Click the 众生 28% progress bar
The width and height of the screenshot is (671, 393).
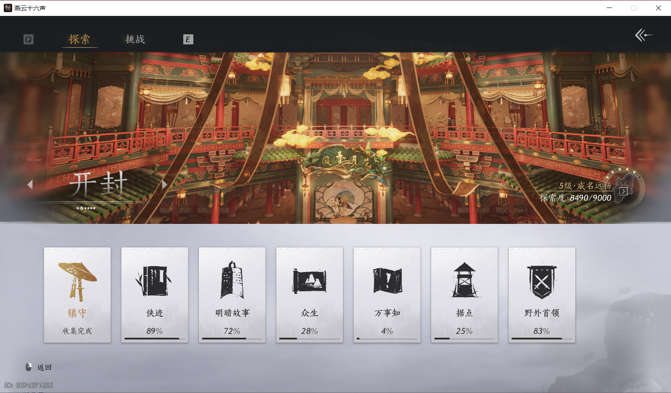[309, 339]
